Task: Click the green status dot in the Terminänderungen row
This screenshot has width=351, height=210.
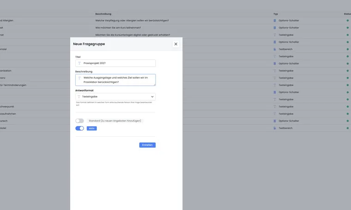Action: coord(348,85)
